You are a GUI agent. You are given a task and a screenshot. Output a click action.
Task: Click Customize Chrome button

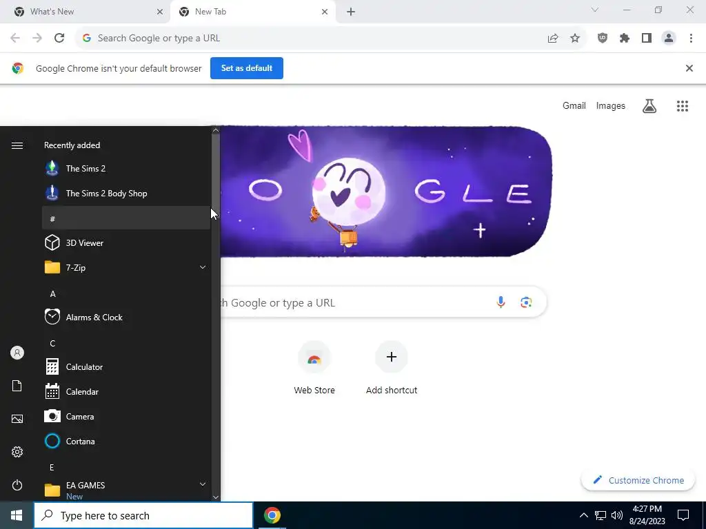[638, 480]
